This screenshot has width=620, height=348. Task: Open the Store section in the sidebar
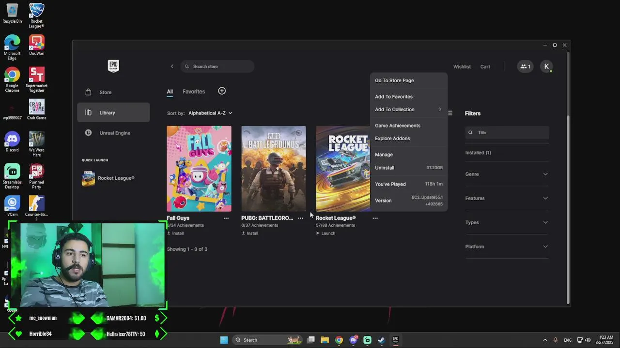pyautogui.click(x=113, y=92)
